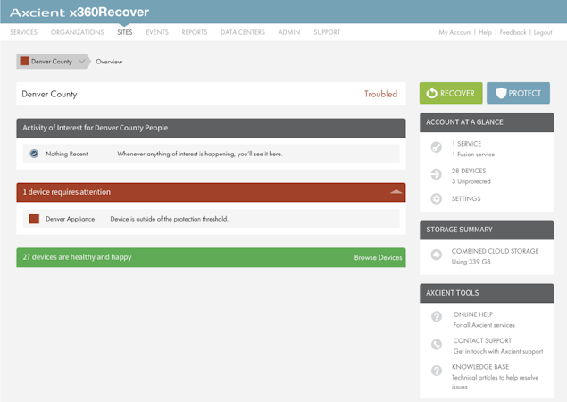Click the Online Help question mark icon
This screenshot has width=567, height=402.
point(436,316)
